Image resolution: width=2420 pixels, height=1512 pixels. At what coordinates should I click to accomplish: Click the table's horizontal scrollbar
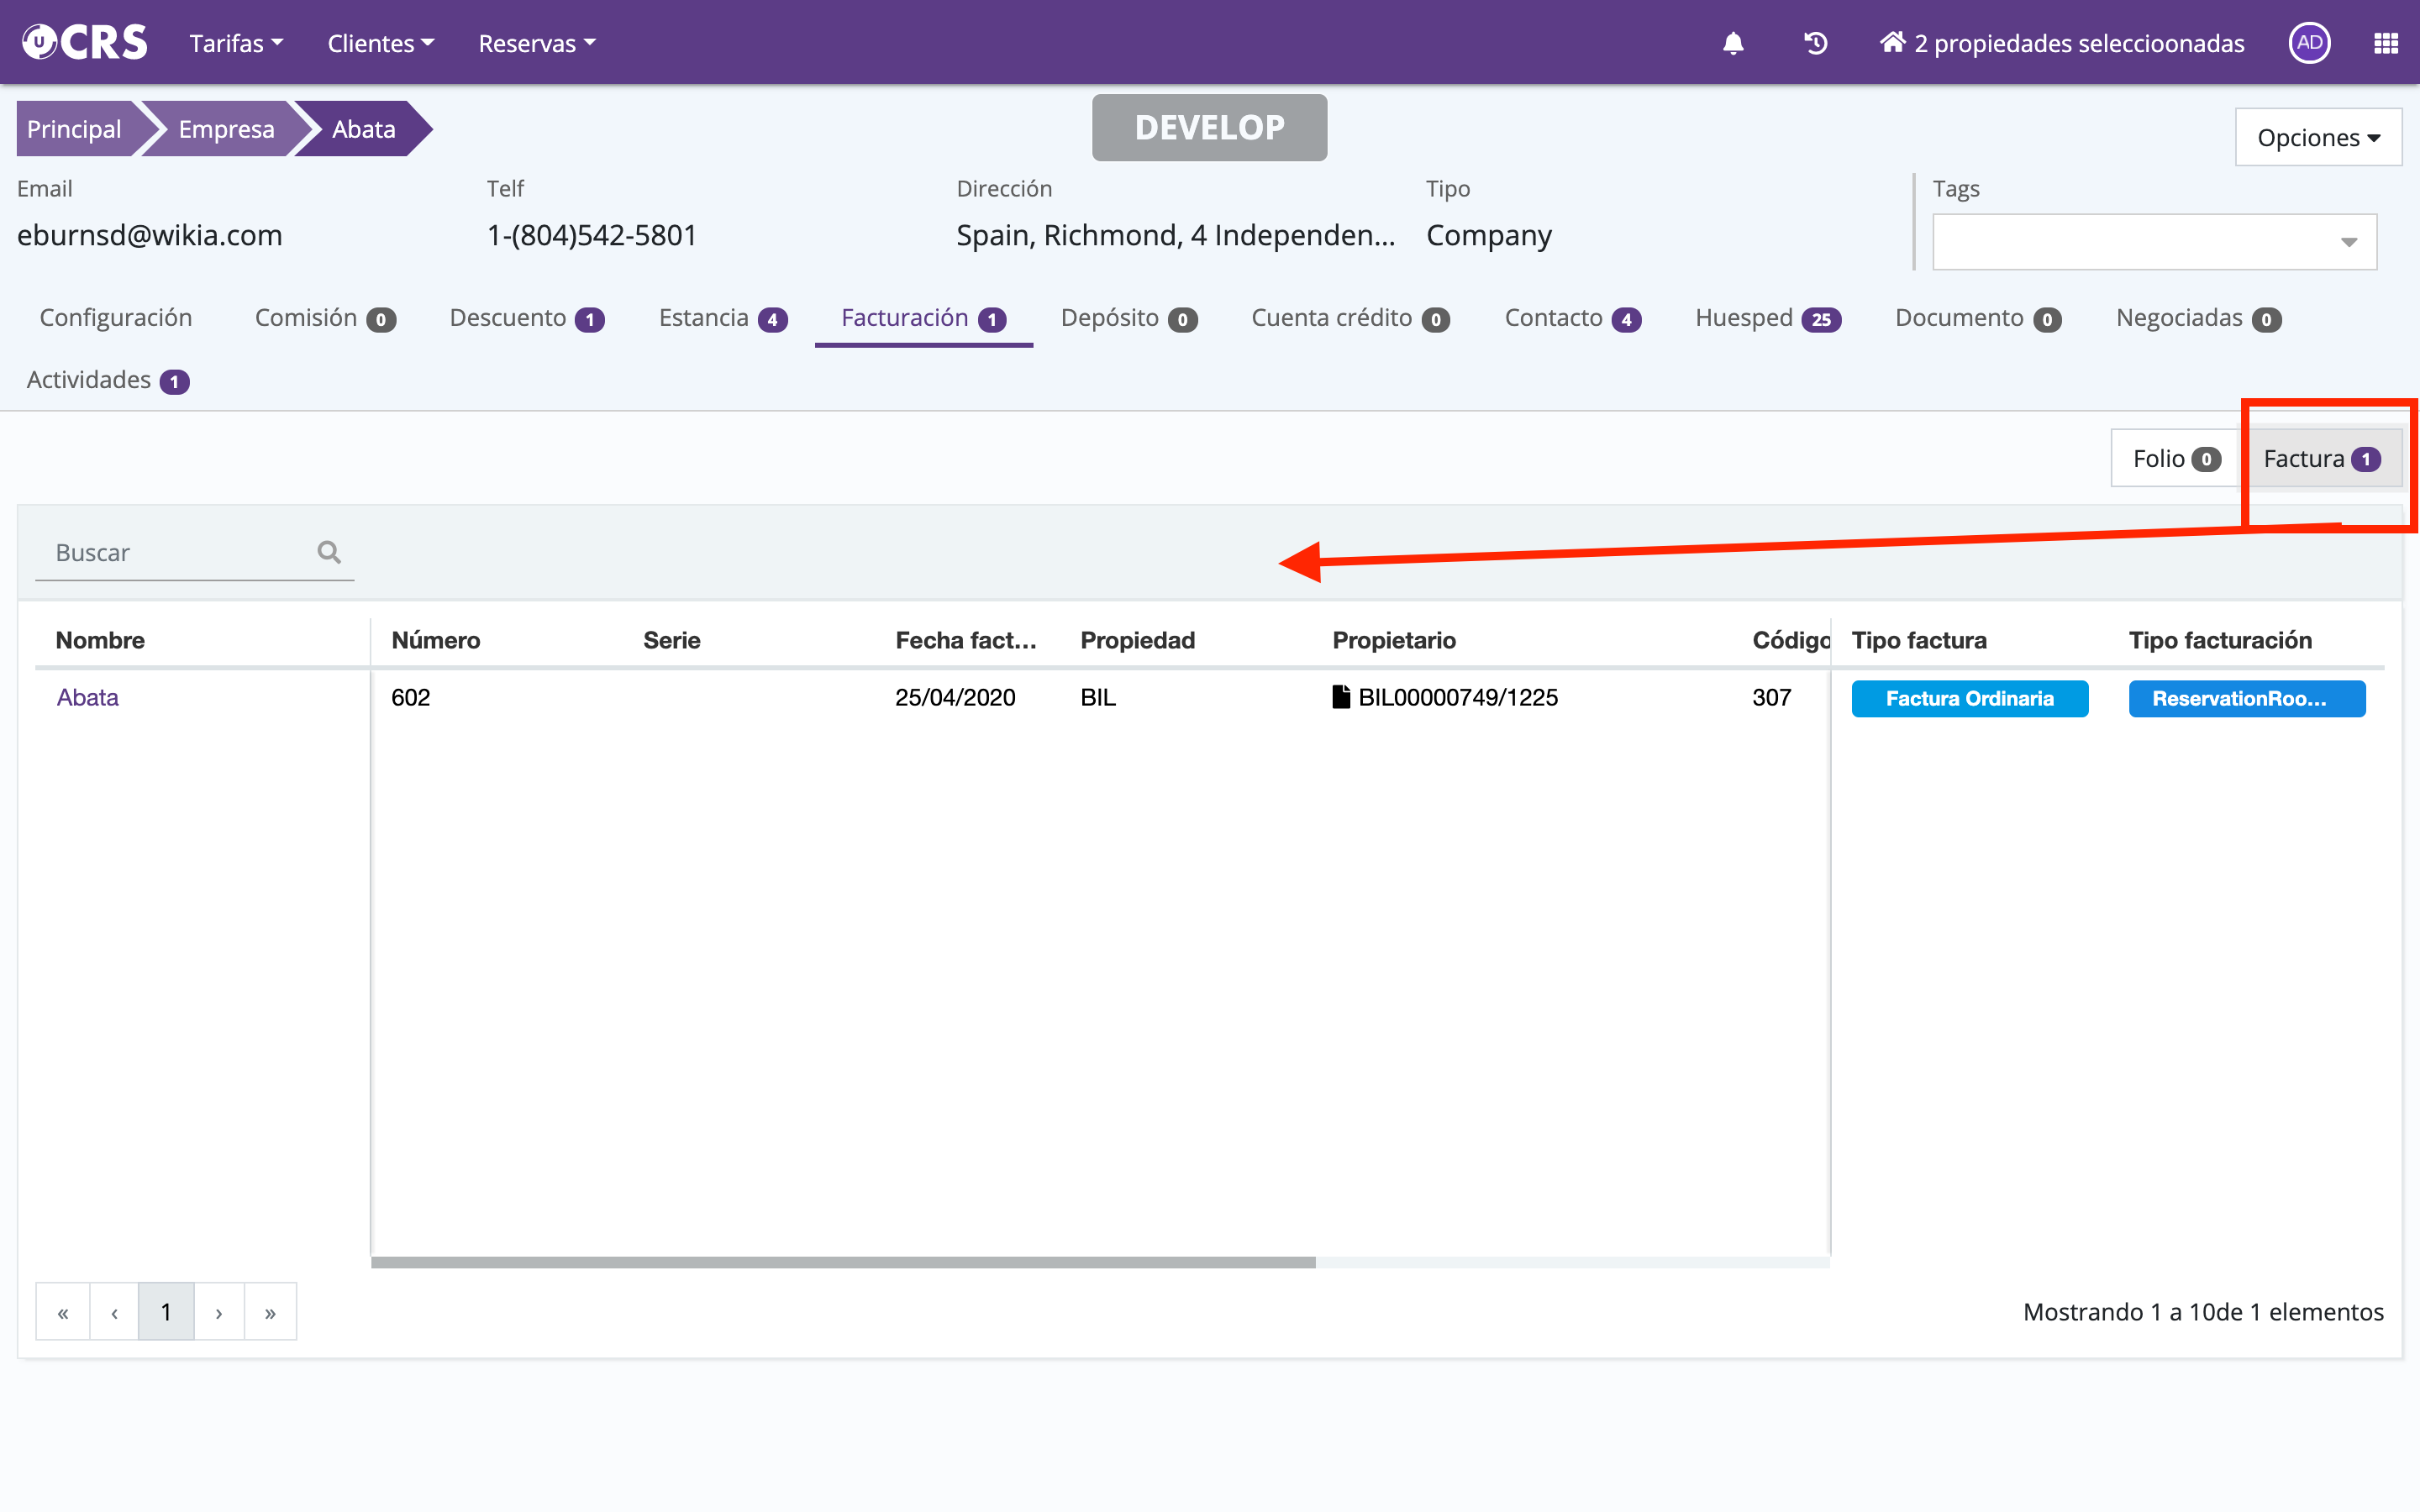point(842,1262)
